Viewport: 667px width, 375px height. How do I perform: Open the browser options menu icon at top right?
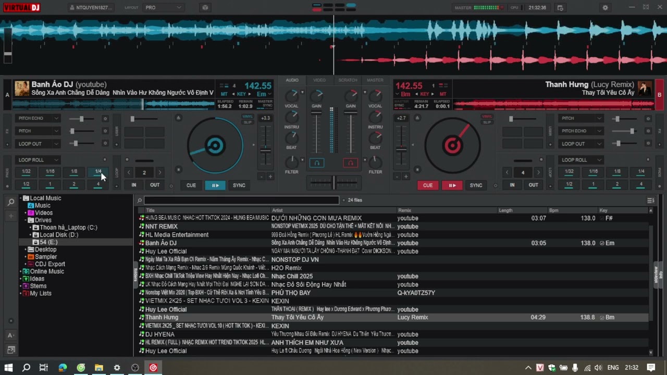pos(650,201)
